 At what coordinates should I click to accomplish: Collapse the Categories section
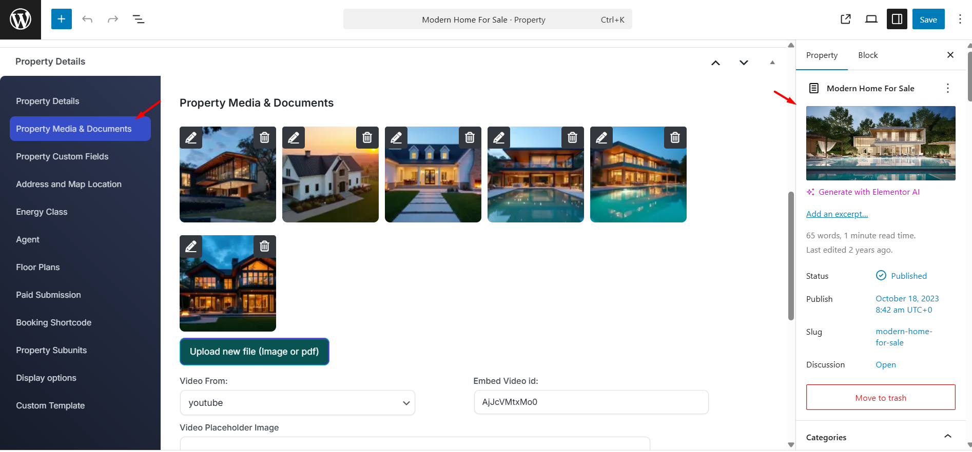(948, 437)
